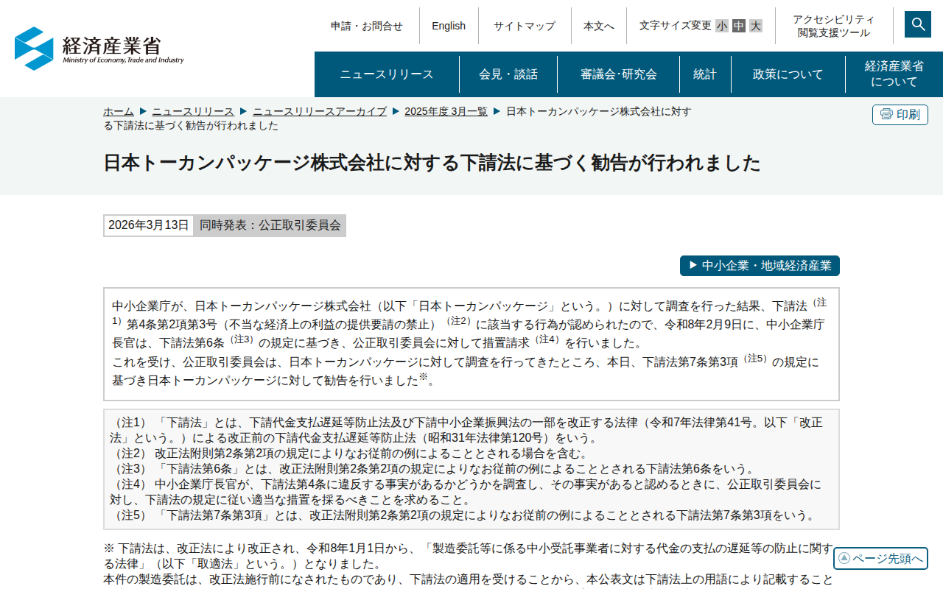
Task: Go to ニュースリリース breadcrumb link
Action: [x=193, y=111]
